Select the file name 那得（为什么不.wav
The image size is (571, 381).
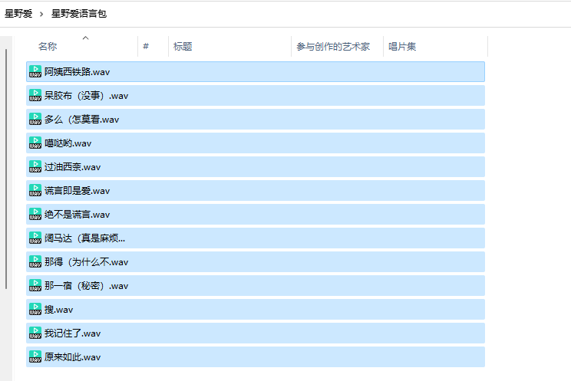click(86, 262)
